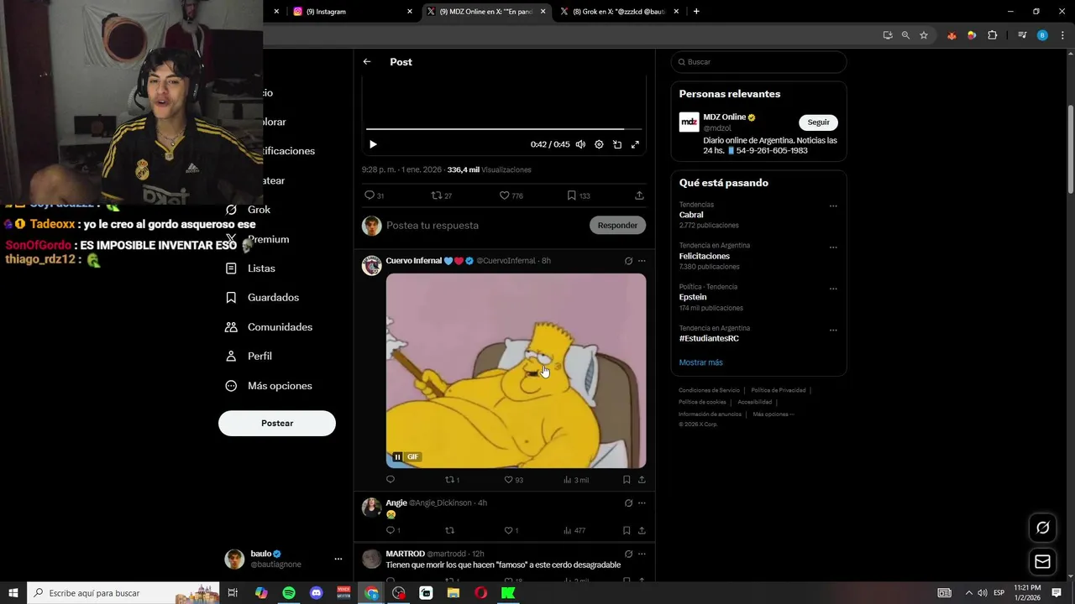Click Mostrar más under trends

700,362
